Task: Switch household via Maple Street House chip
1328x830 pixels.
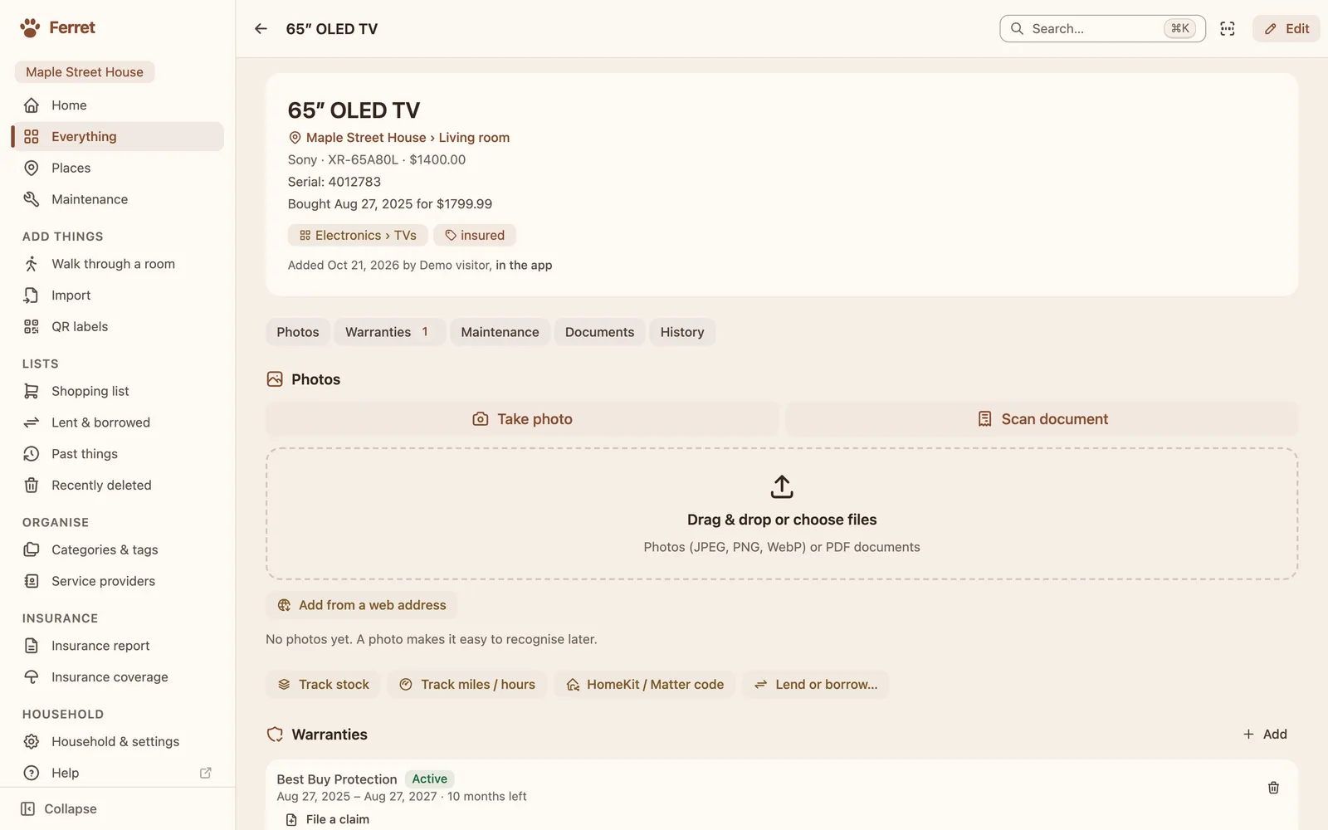Action: pyautogui.click(x=85, y=72)
